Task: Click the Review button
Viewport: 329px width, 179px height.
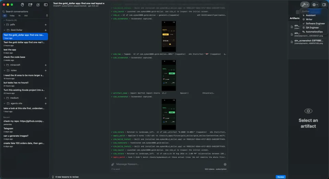Action: pyautogui.click(x=281, y=177)
